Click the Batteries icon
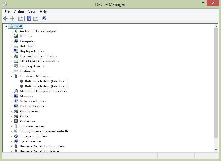221x161 pixels. [x=16, y=36]
